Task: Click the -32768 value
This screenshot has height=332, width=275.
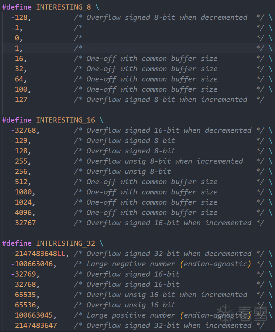Action: 23,130
